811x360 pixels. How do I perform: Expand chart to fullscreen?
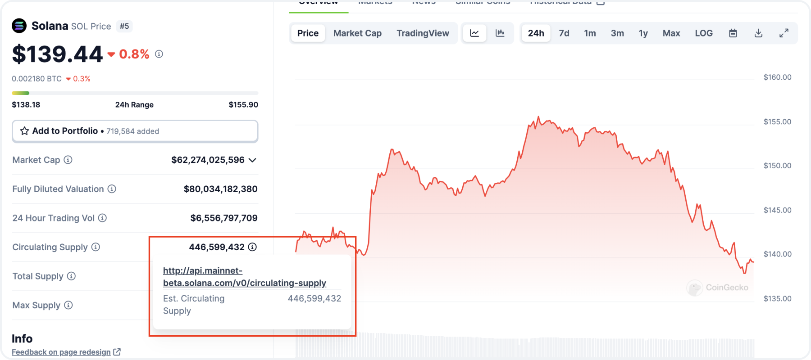point(784,33)
